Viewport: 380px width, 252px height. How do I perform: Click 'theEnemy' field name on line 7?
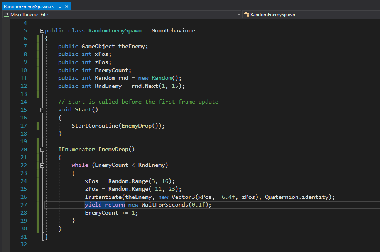tap(132, 46)
